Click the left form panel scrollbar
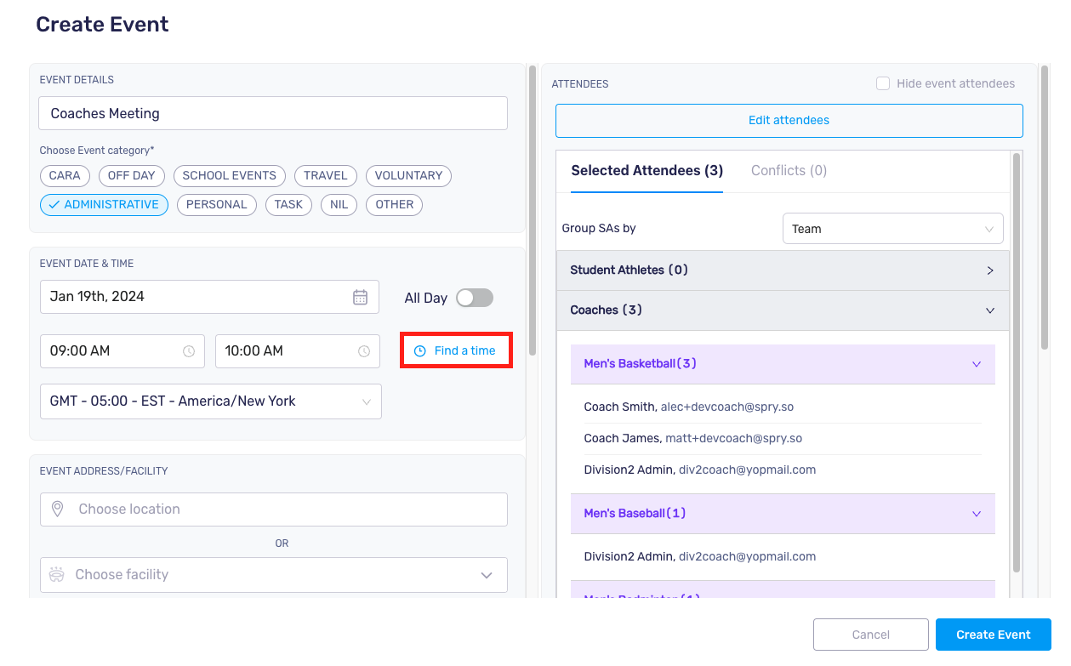This screenshot has height=666, width=1071. point(533,210)
